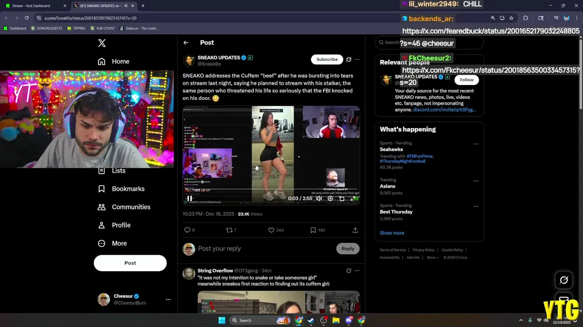Open the #TNFonPrime hashtag link
This screenshot has height=327, width=583.
419,156
